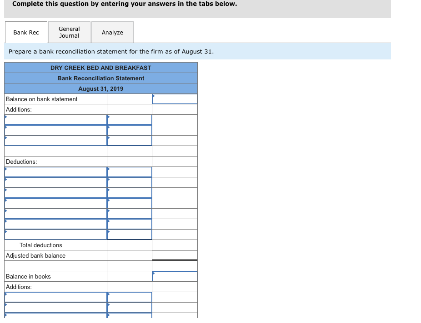The height and width of the screenshot is (323, 421).
Task: Click the August 31, 2019 header row
Action: click(x=101, y=88)
